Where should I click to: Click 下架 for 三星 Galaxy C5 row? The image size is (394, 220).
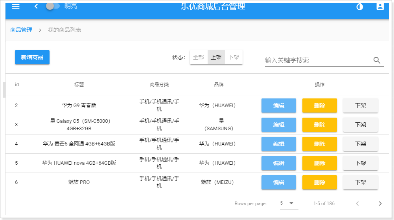point(360,125)
